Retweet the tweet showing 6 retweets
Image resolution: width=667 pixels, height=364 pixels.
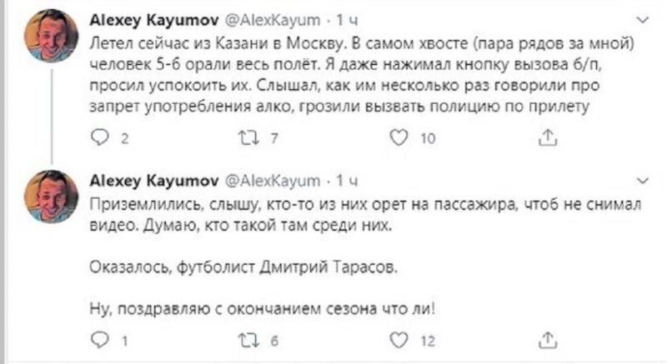[249, 339]
